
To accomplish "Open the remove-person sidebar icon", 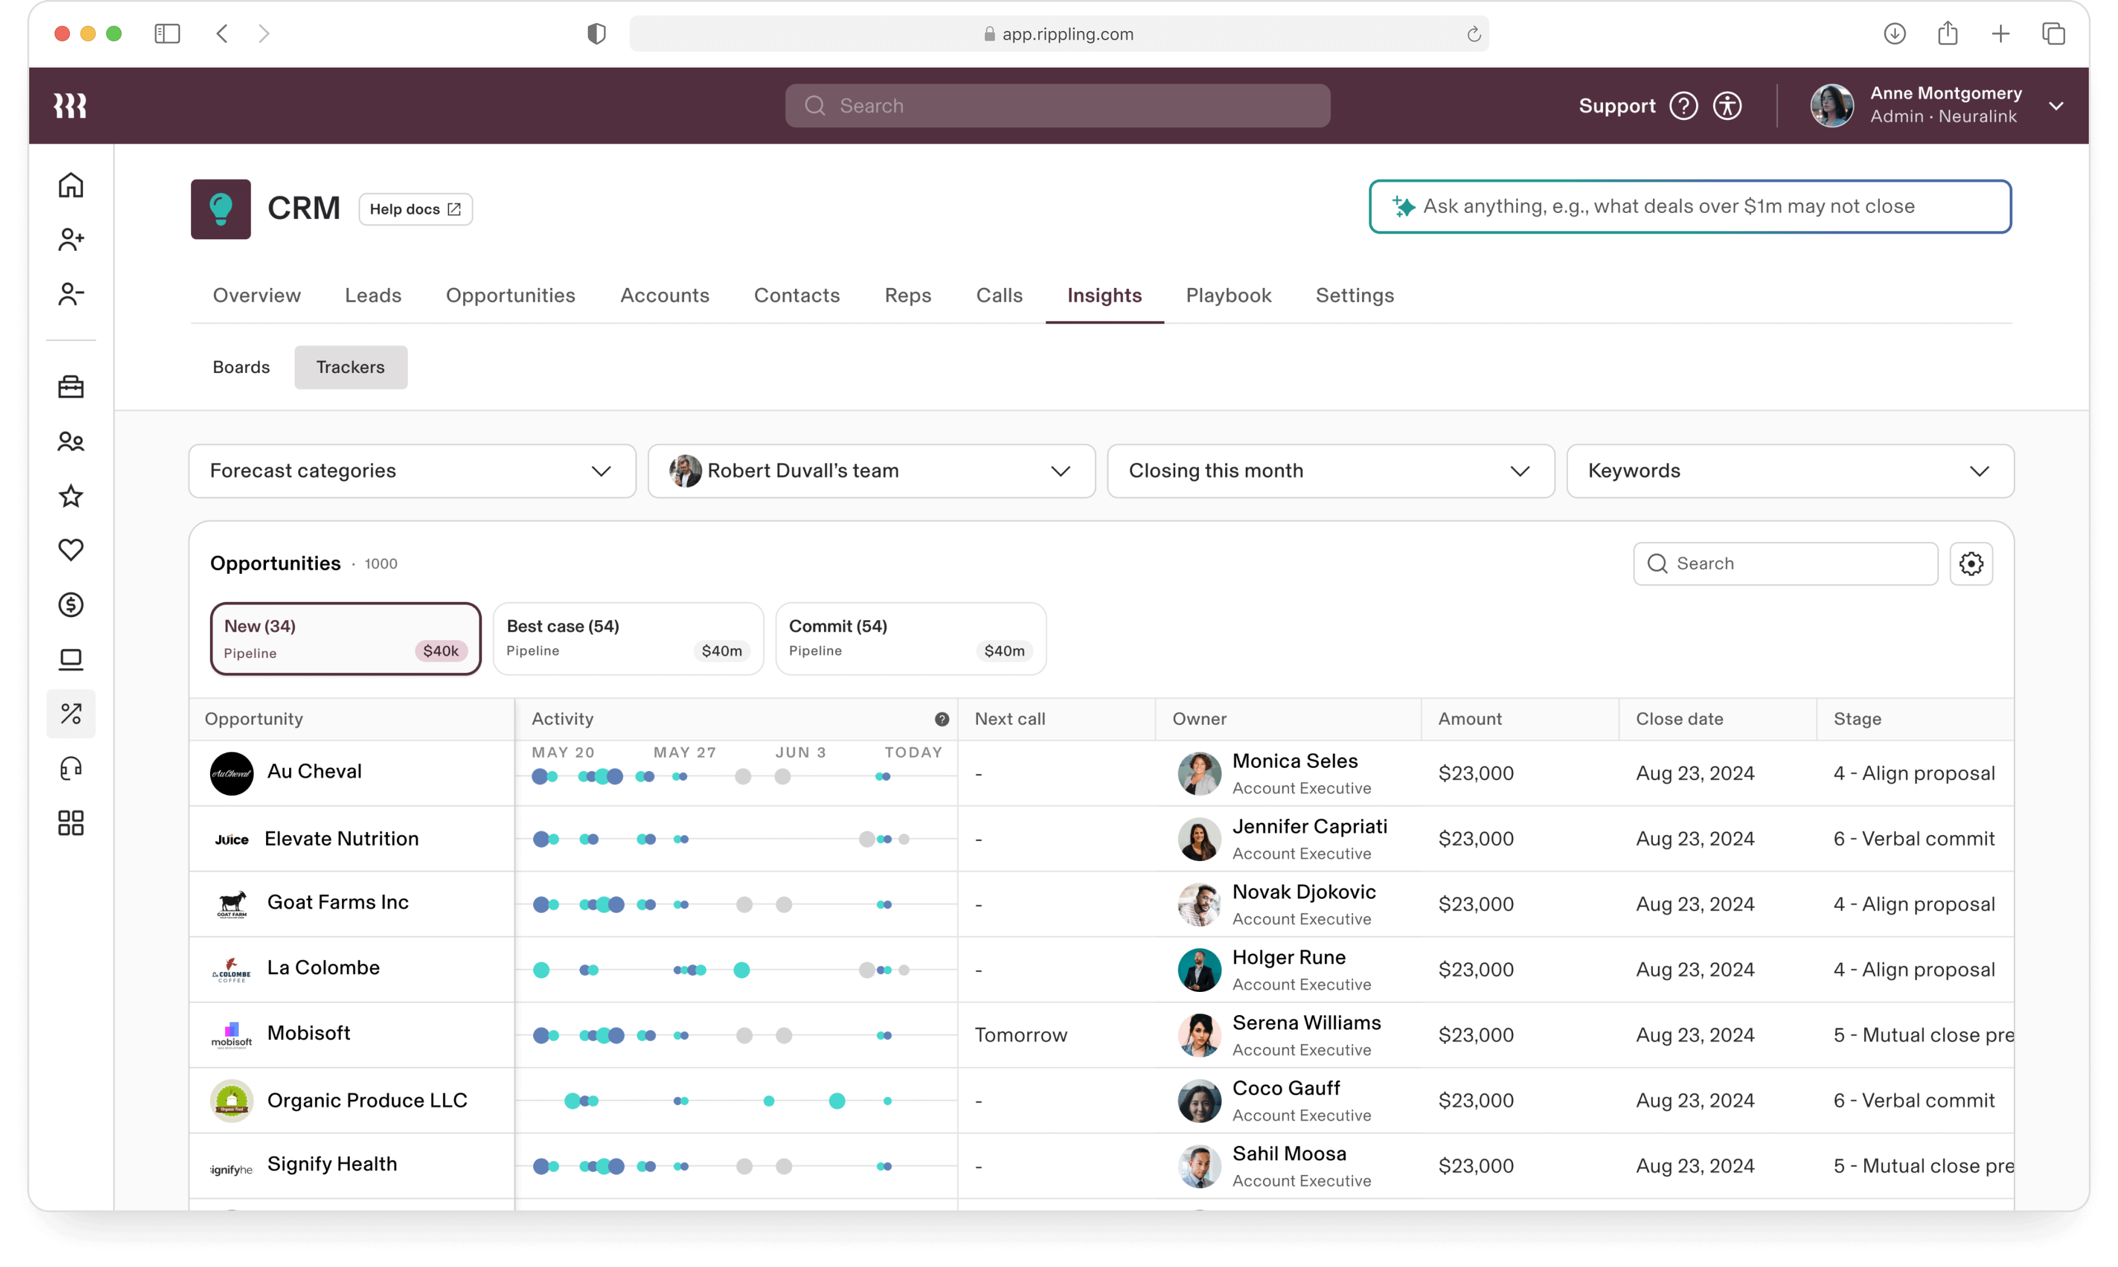I will point(71,295).
